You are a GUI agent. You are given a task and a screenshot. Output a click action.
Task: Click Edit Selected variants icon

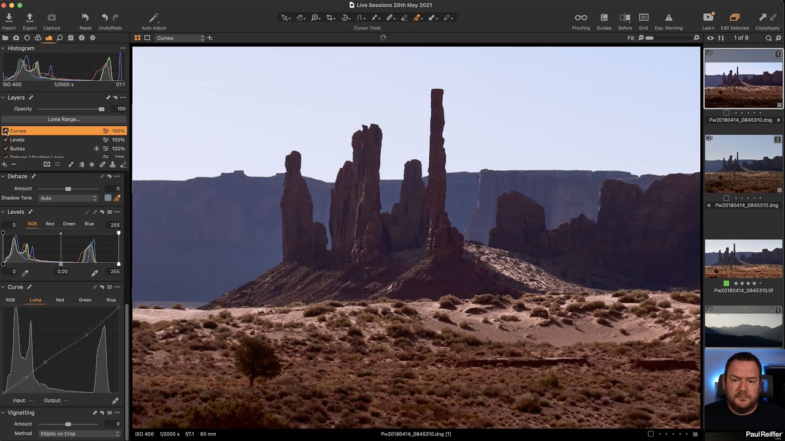tap(735, 18)
